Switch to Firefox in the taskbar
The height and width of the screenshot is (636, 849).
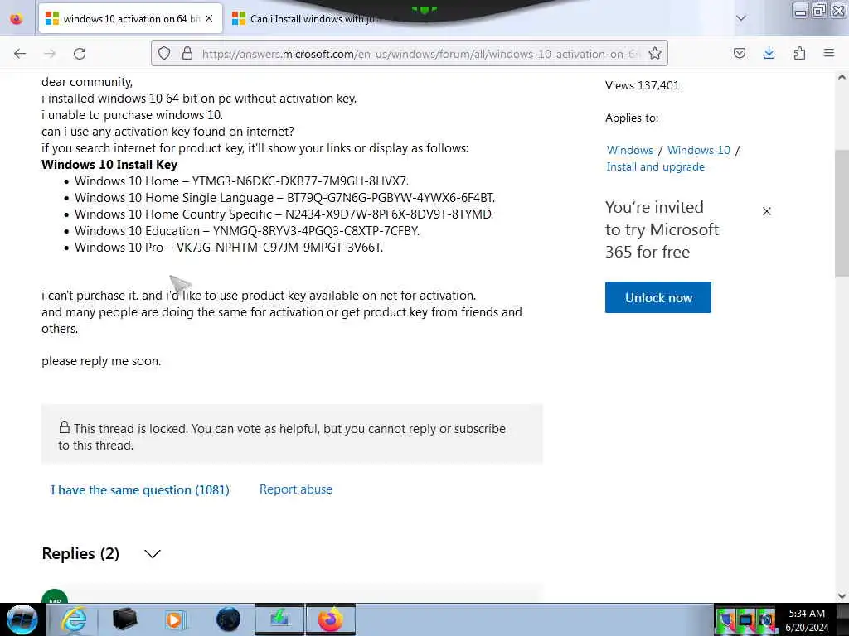[x=331, y=619]
